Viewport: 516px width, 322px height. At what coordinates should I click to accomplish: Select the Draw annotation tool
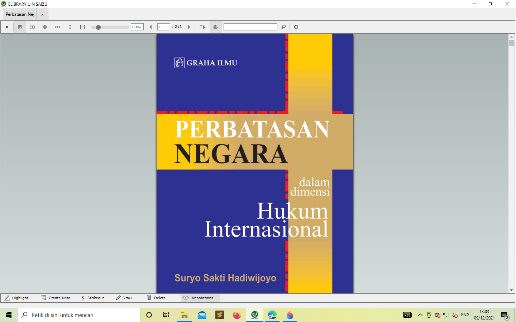click(124, 298)
